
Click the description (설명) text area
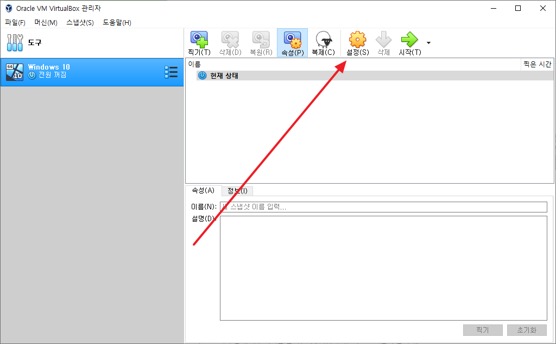[383, 268]
